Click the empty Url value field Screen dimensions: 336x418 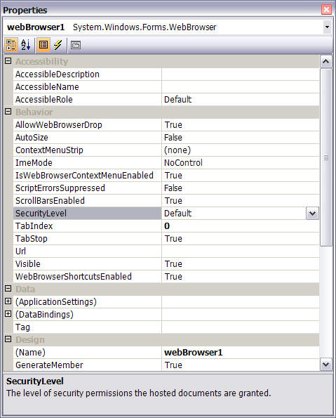[241, 252]
